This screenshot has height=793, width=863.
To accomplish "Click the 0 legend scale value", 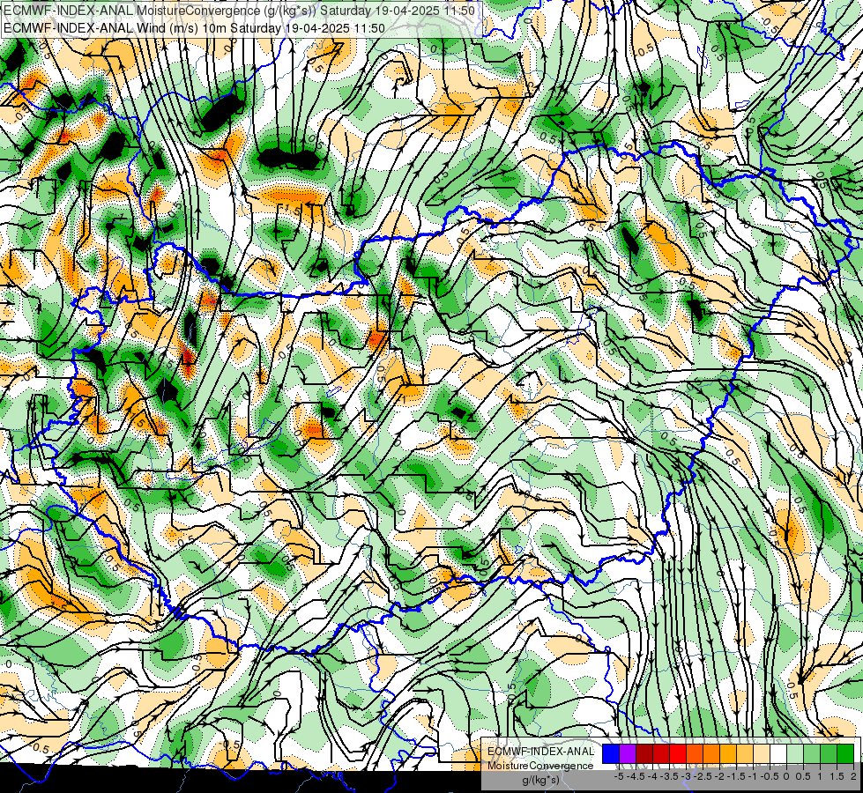I will click(786, 776).
